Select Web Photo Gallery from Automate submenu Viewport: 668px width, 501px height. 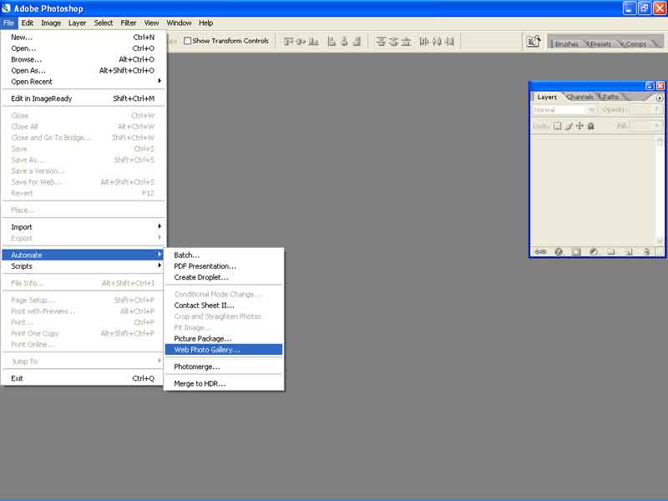coord(224,349)
